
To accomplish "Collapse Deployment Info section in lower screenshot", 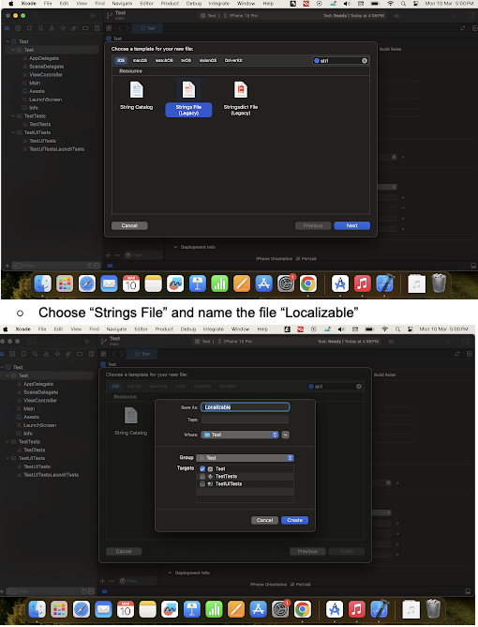I will (170, 573).
